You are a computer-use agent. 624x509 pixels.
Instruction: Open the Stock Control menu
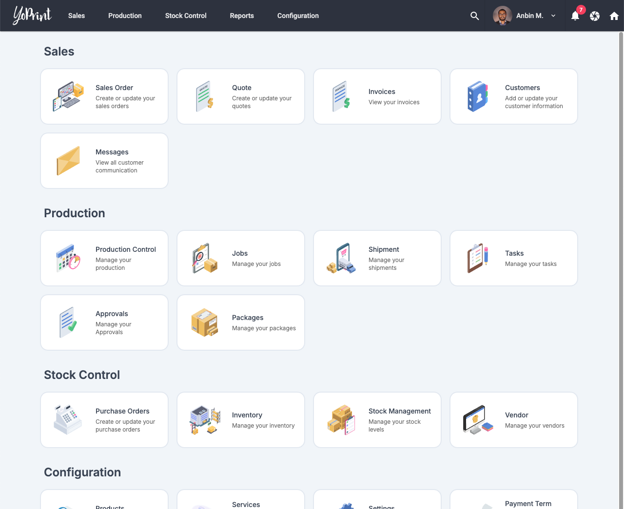click(186, 16)
